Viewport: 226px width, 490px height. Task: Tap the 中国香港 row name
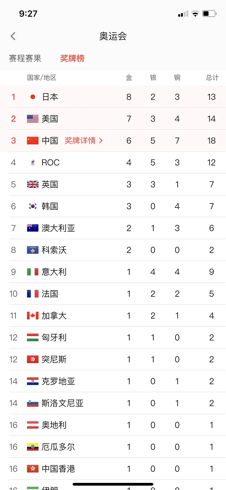[58, 469]
